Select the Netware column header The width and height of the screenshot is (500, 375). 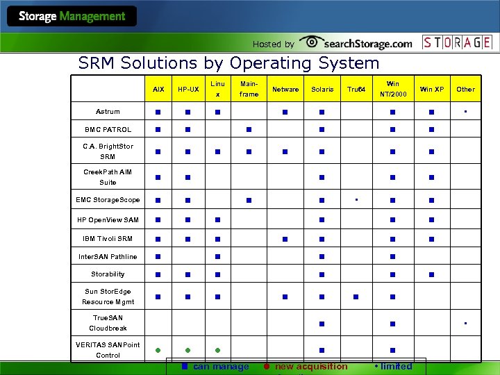(x=285, y=89)
